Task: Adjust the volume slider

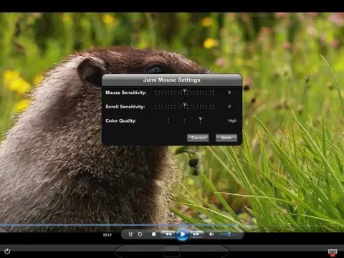Action: tap(225, 234)
